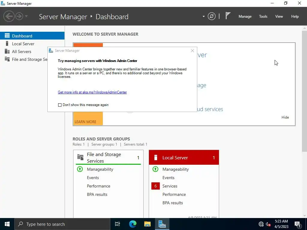The image size is (307, 230).
Task: Click the green status icon in the File and Storage tile
Action: (x=80, y=169)
